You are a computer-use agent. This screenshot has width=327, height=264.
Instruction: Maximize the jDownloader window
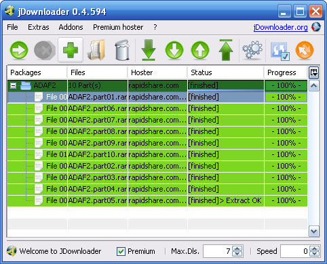point(300,11)
